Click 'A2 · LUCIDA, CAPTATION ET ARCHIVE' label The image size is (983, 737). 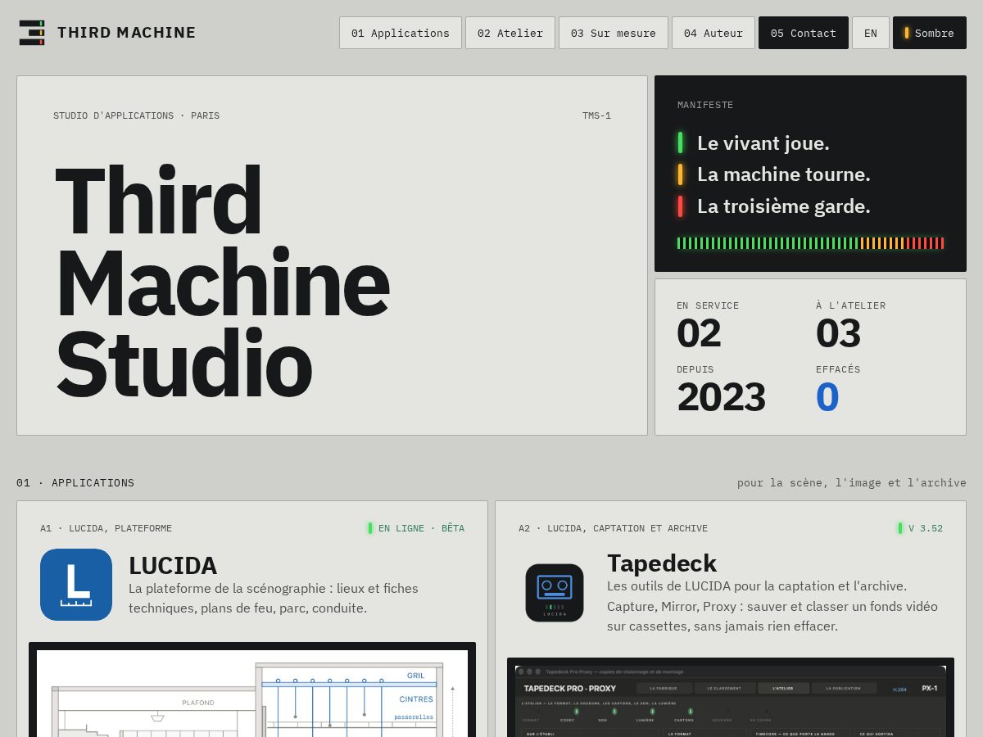tap(613, 528)
